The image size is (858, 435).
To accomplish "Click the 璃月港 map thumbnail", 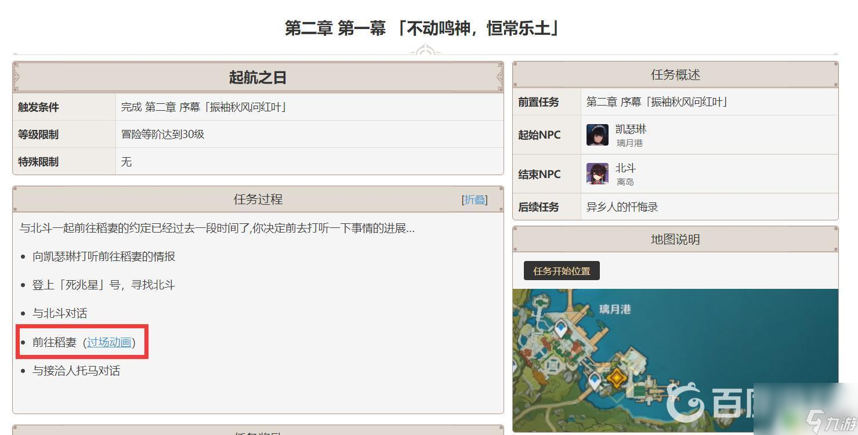I will [675, 360].
